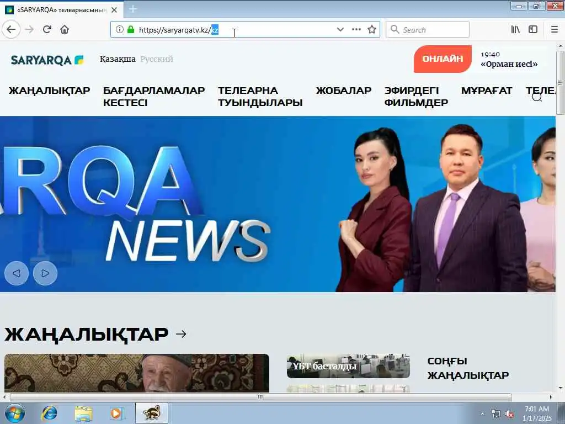Click the green secure connection padlock

point(131,30)
